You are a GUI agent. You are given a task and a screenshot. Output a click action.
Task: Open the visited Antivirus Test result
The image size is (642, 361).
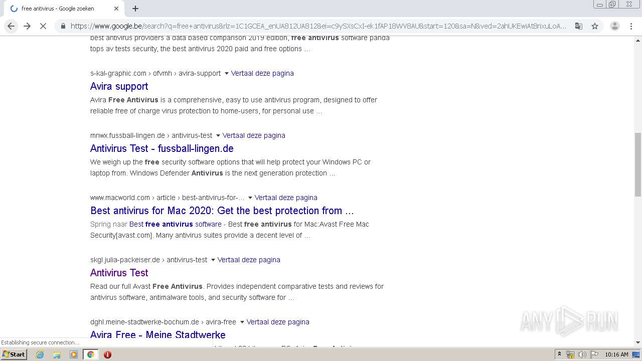tap(119, 273)
